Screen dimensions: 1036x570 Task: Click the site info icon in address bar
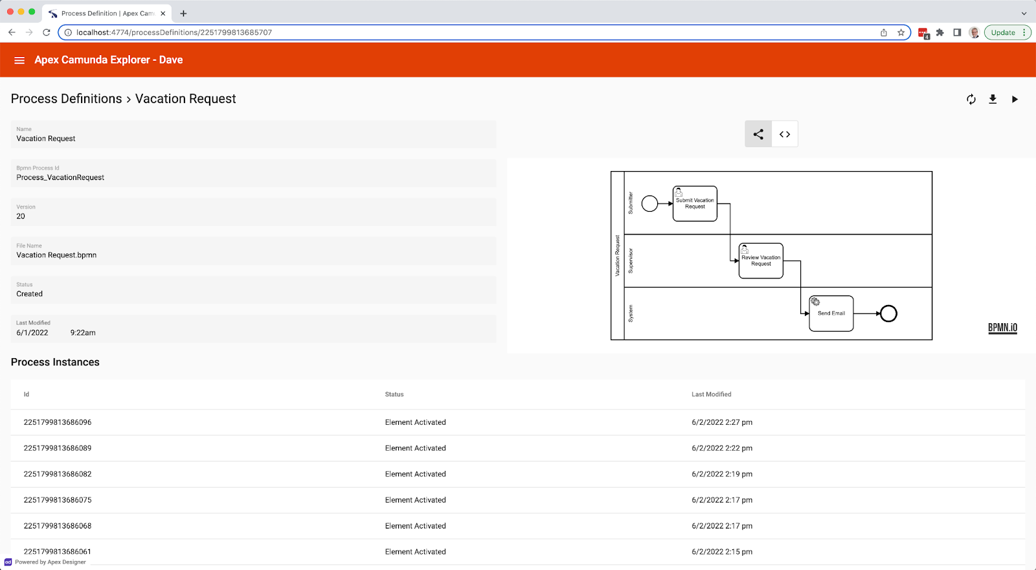[68, 32]
